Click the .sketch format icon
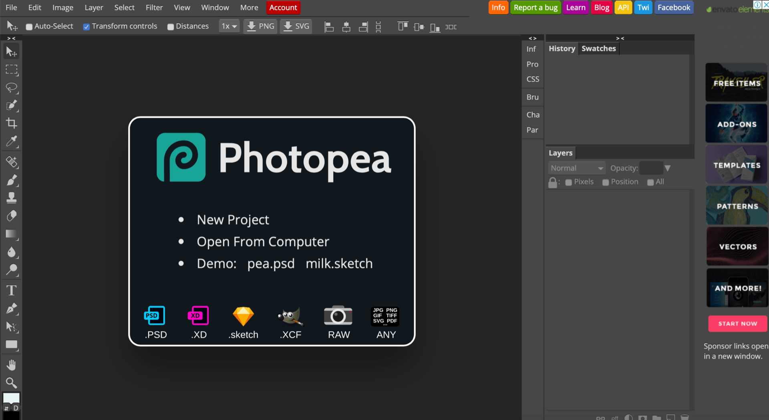This screenshot has width=769, height=420. coord(243,323)
